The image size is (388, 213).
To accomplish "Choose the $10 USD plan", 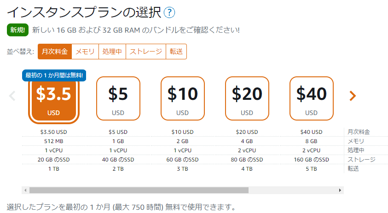I will [182, 98].
